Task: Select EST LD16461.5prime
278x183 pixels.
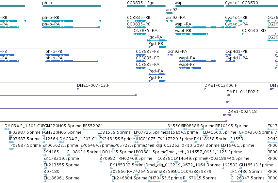Action: (223, 149)
